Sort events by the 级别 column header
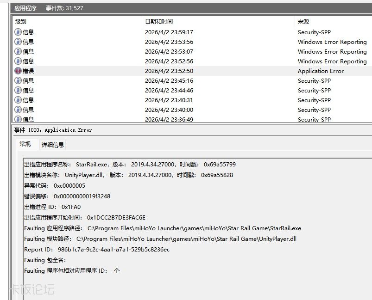Screen dimensions: 372x300 (x=21, y=22)
